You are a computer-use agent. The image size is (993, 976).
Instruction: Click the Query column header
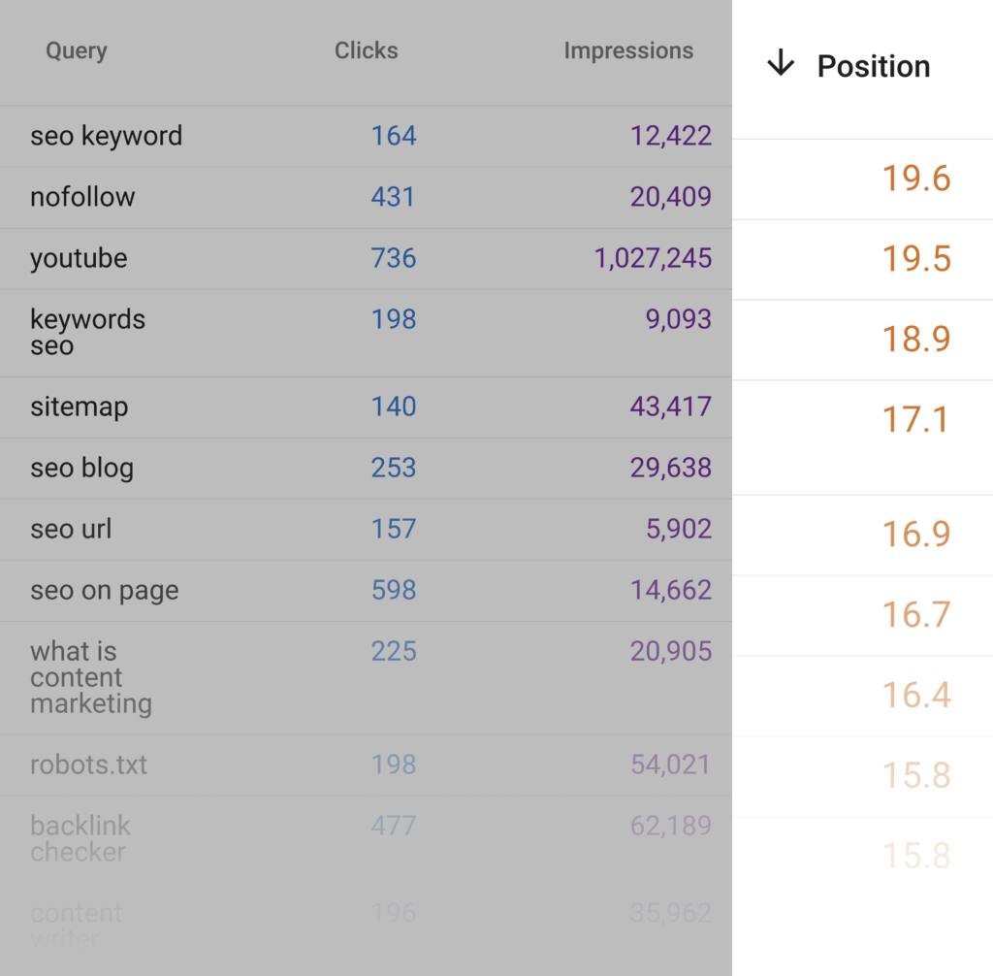pos(77,51)
